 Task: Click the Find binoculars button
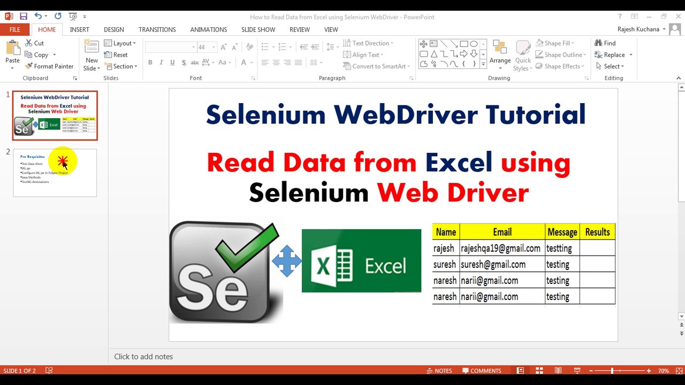pos(605,43)
